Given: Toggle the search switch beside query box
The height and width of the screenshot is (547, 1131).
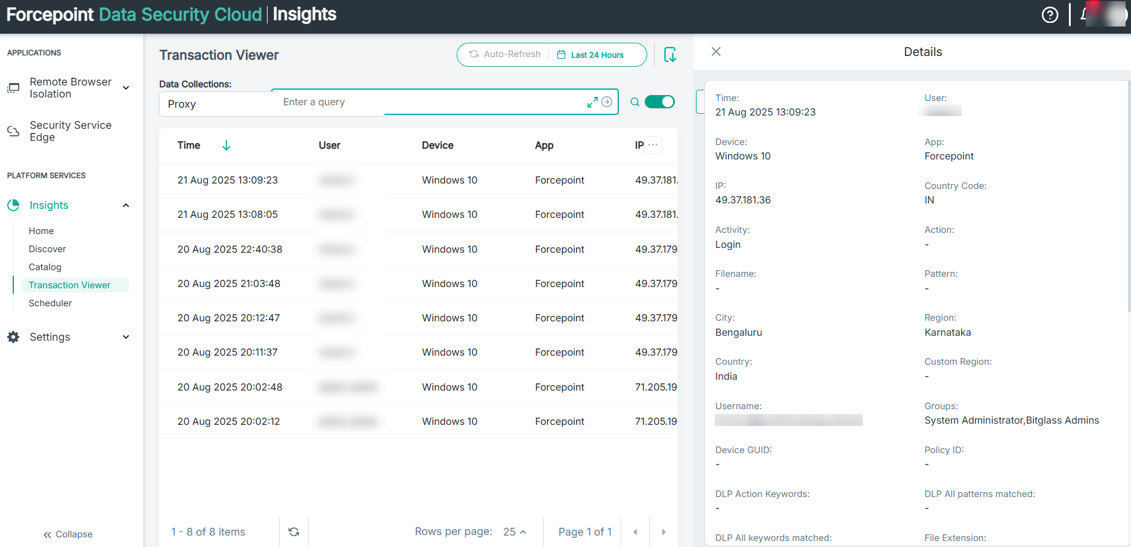Looking at the screenshot, I should tap(659, 102).
